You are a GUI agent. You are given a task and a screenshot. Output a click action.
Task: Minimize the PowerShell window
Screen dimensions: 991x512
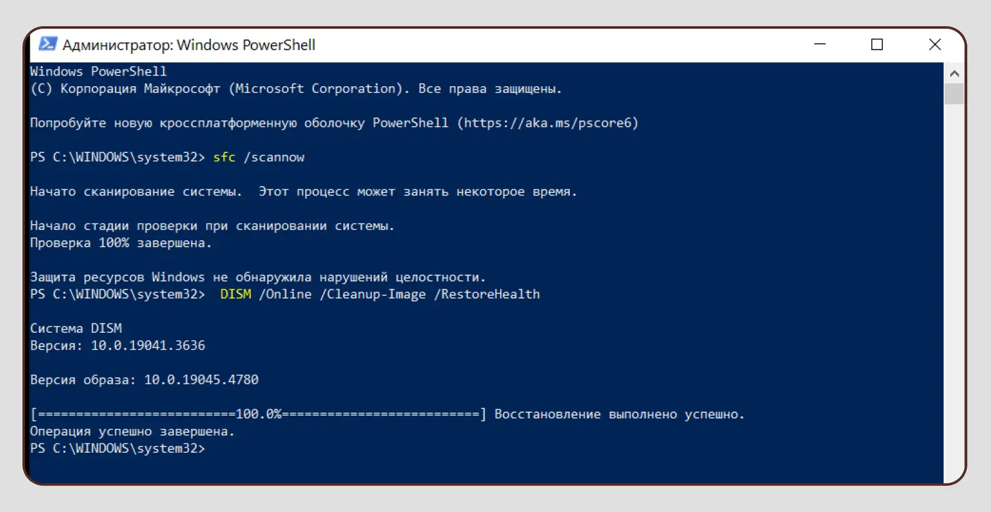pos(820,44)
